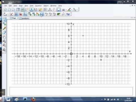Toggle the blue equal aspect grid button
136x102 pixels.
16,14
